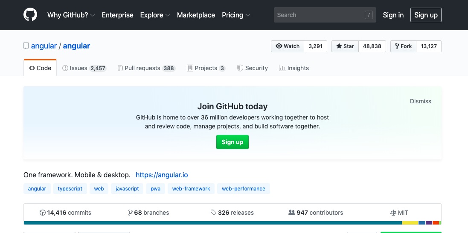
Task: Open the Insights tab
Action: (294, 68)
